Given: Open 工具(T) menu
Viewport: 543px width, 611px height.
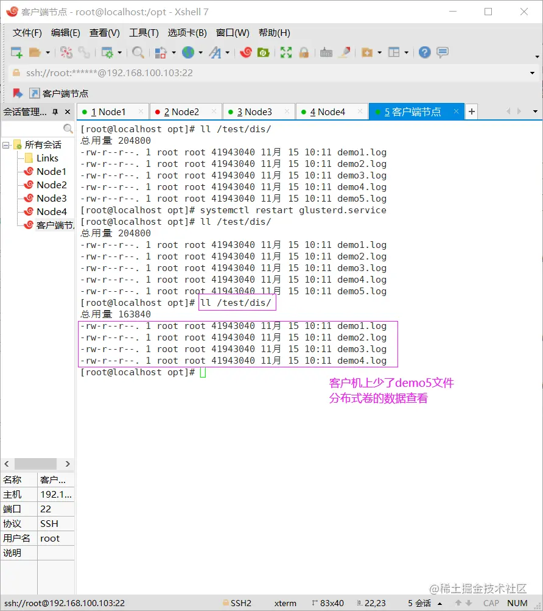Looking at the screenshot, I should [x=144, y=33].
